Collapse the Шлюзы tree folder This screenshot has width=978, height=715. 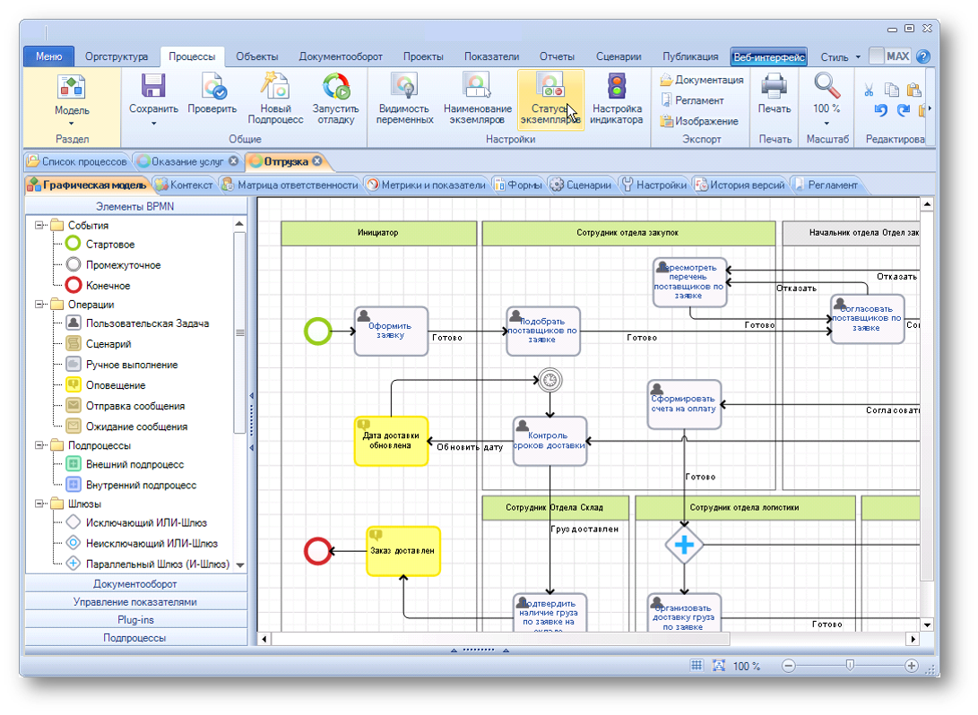click(39, 504)
